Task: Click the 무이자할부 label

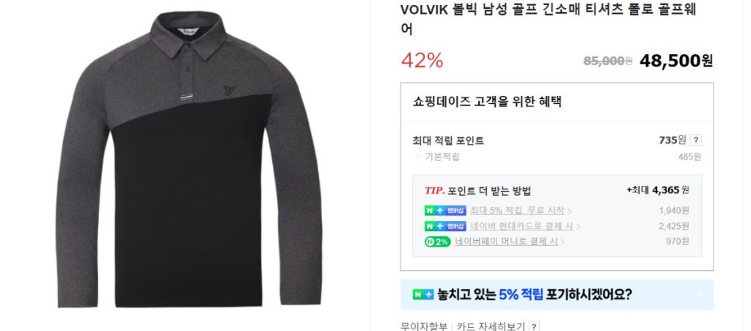Action: pyautogui.click(x=424, y=327)
